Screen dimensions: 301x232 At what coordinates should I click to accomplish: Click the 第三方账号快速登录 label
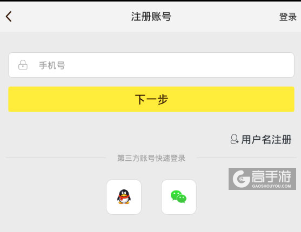pos(151,158)
